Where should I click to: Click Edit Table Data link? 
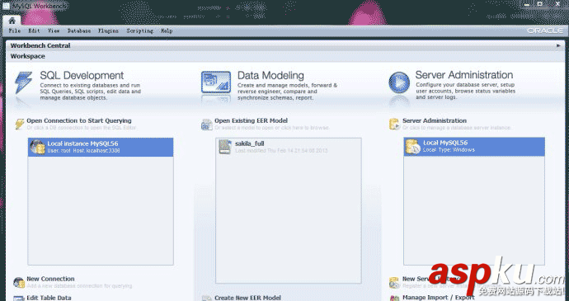(x=49, y=298)
